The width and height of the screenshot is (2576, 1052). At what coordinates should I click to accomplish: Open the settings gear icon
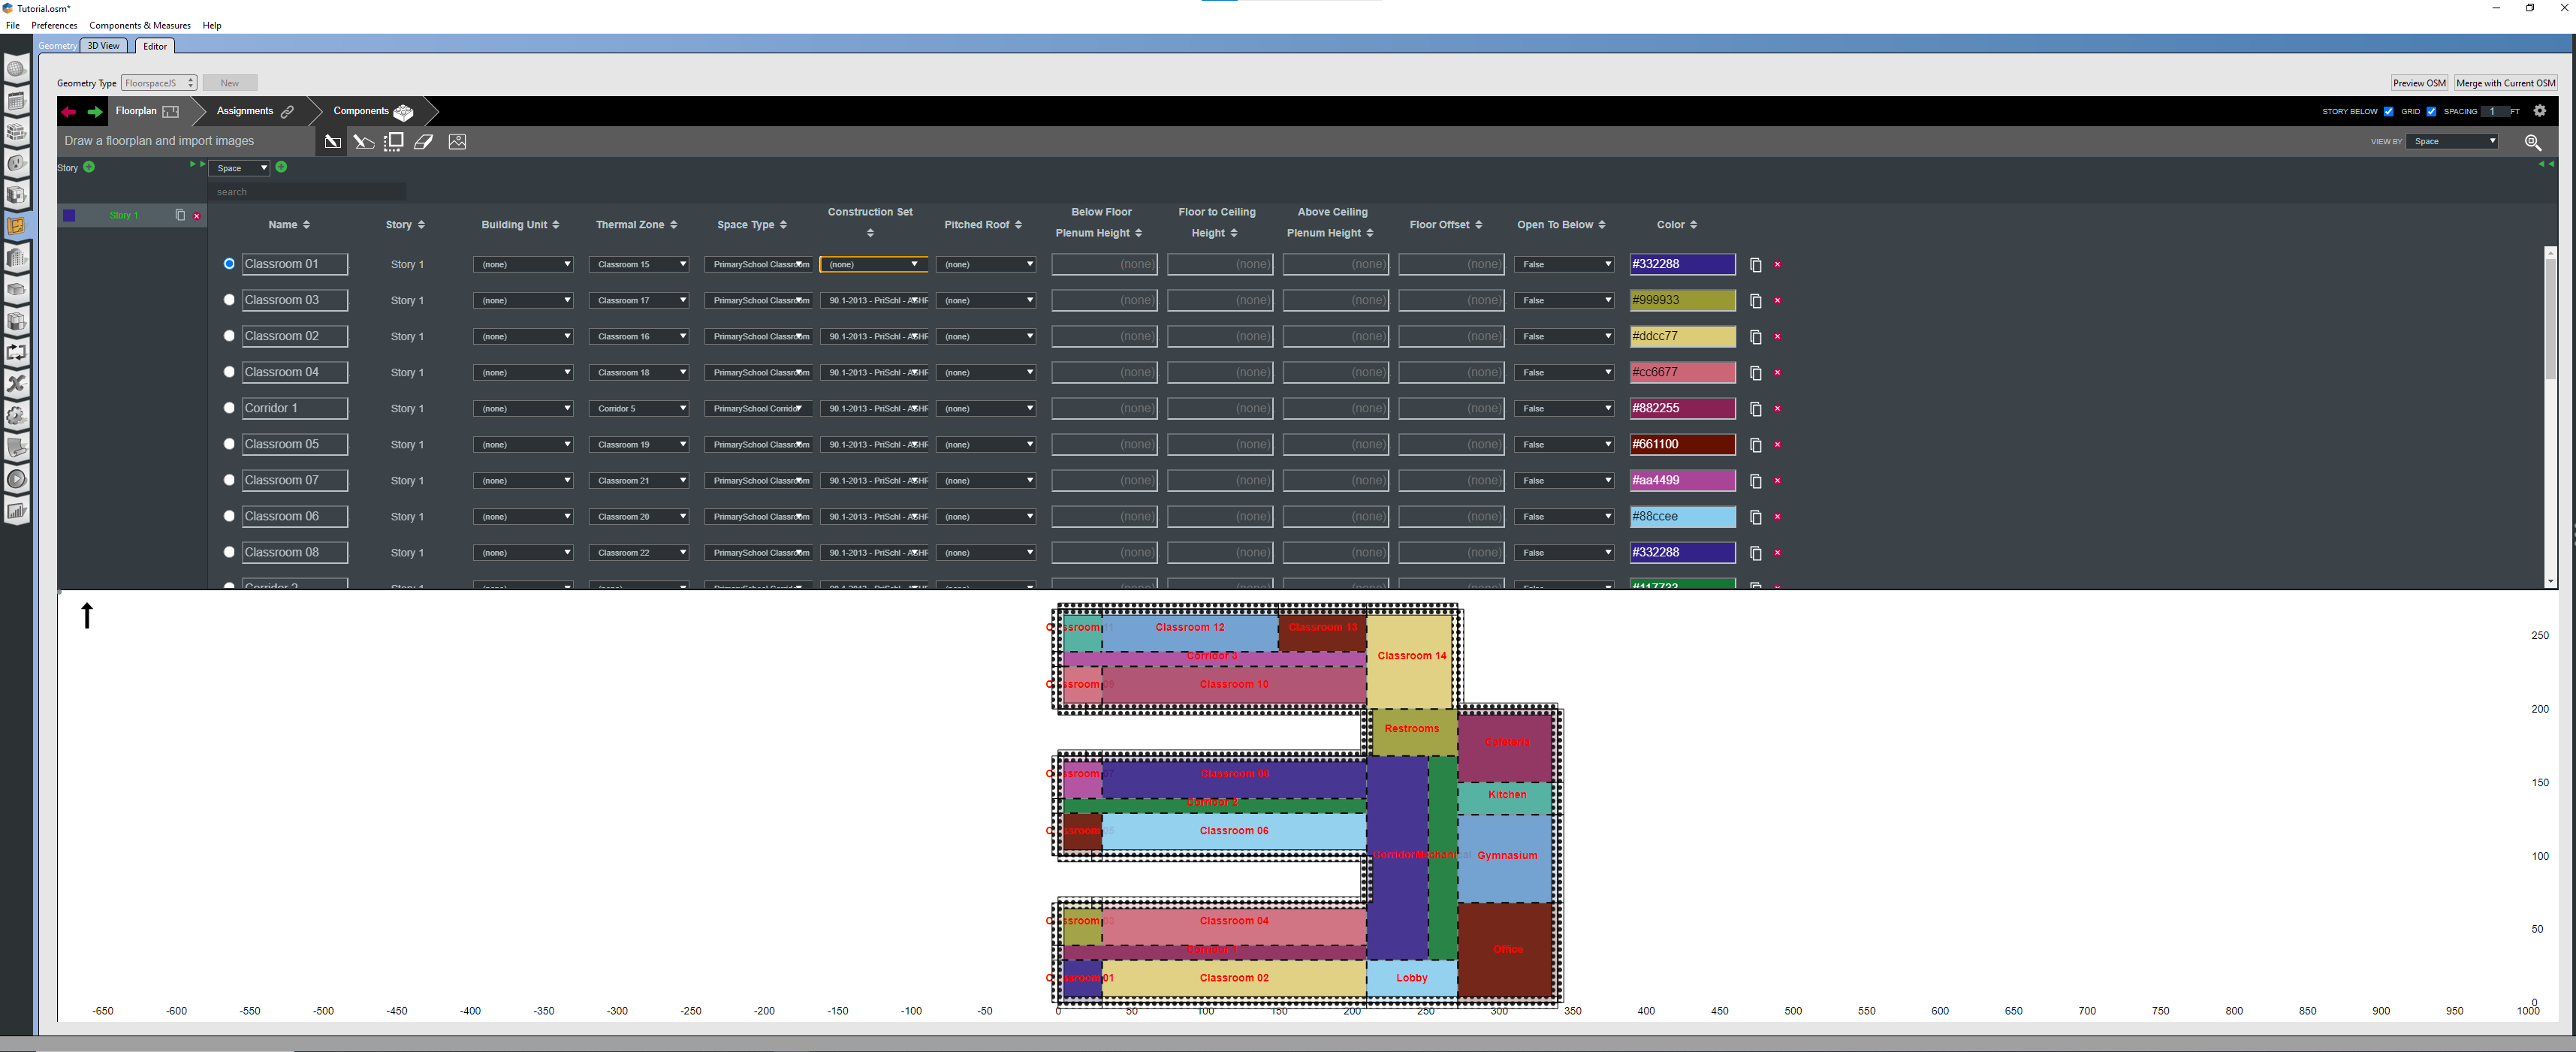point(2539,111)
